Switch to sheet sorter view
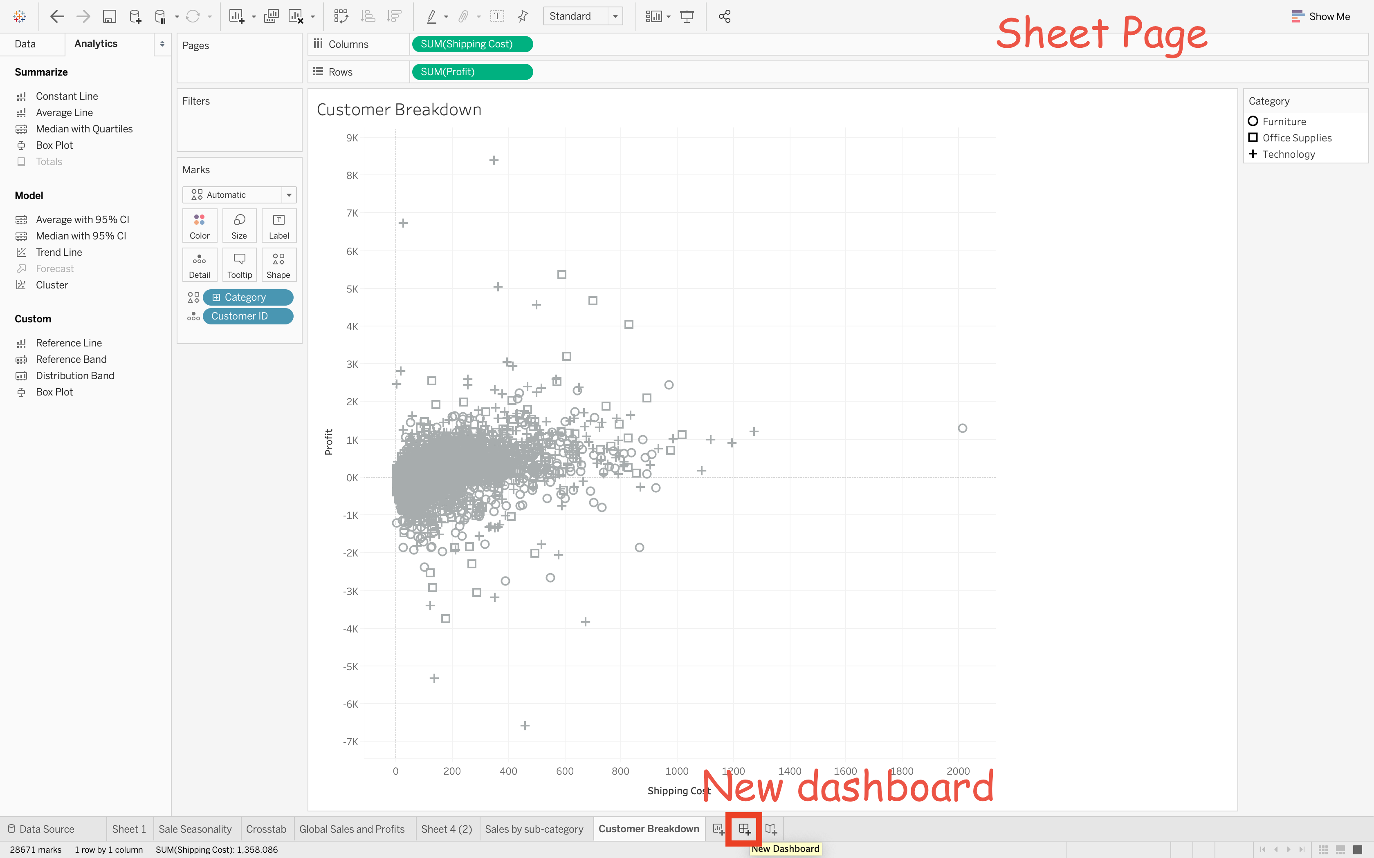1374x858 pixels. click(x=1323, y=849)
